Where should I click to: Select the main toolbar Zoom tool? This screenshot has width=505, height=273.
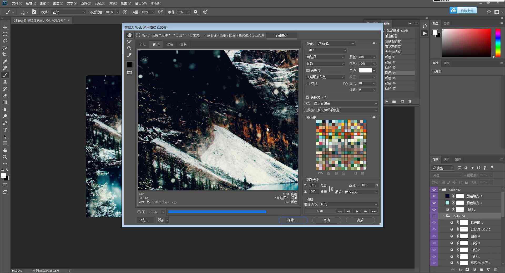point(5,157)
